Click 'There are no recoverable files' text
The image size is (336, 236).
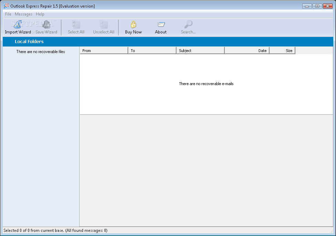41,52
